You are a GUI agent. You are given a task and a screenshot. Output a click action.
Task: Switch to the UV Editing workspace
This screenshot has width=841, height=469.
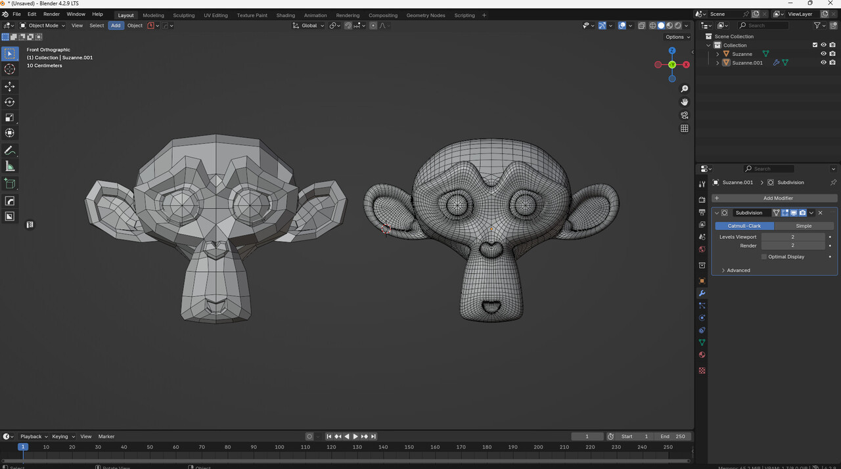tap(216, 15)
